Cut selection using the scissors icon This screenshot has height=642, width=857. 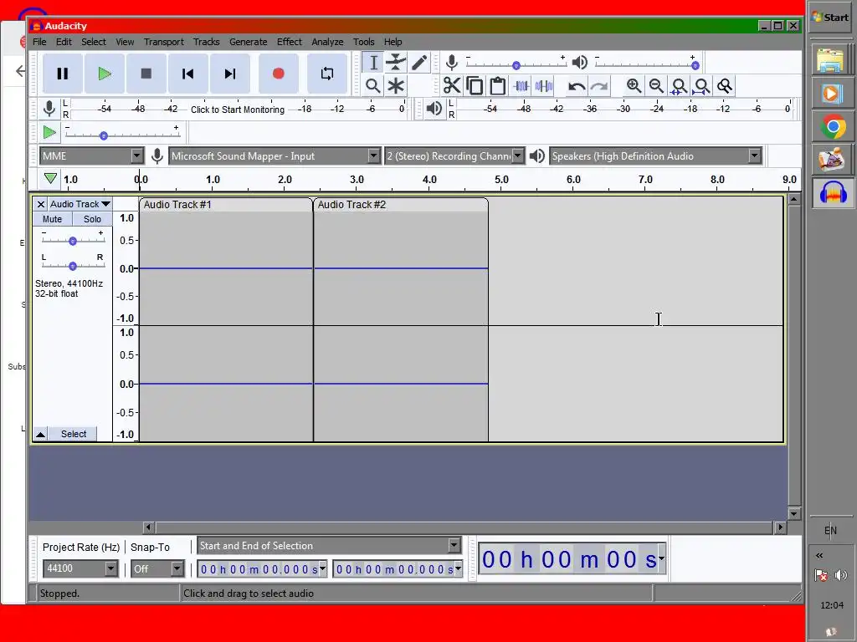(x=452, y=86)
